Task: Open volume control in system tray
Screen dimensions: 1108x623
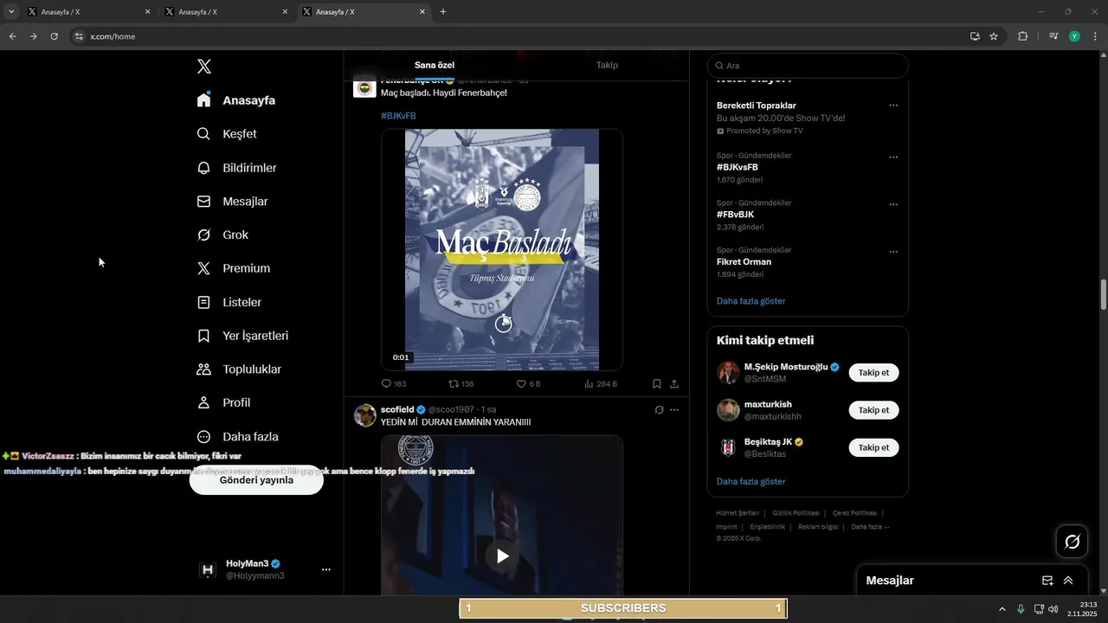Action: [x=1053, y=609]
